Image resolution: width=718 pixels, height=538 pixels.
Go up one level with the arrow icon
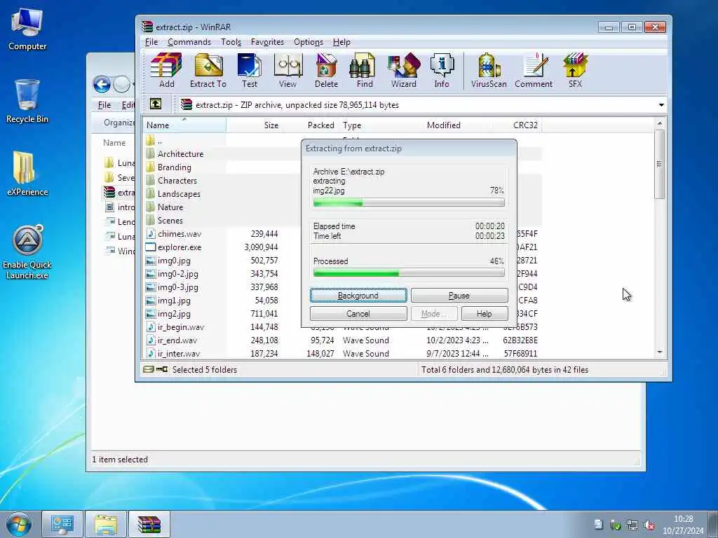(156, 104)
